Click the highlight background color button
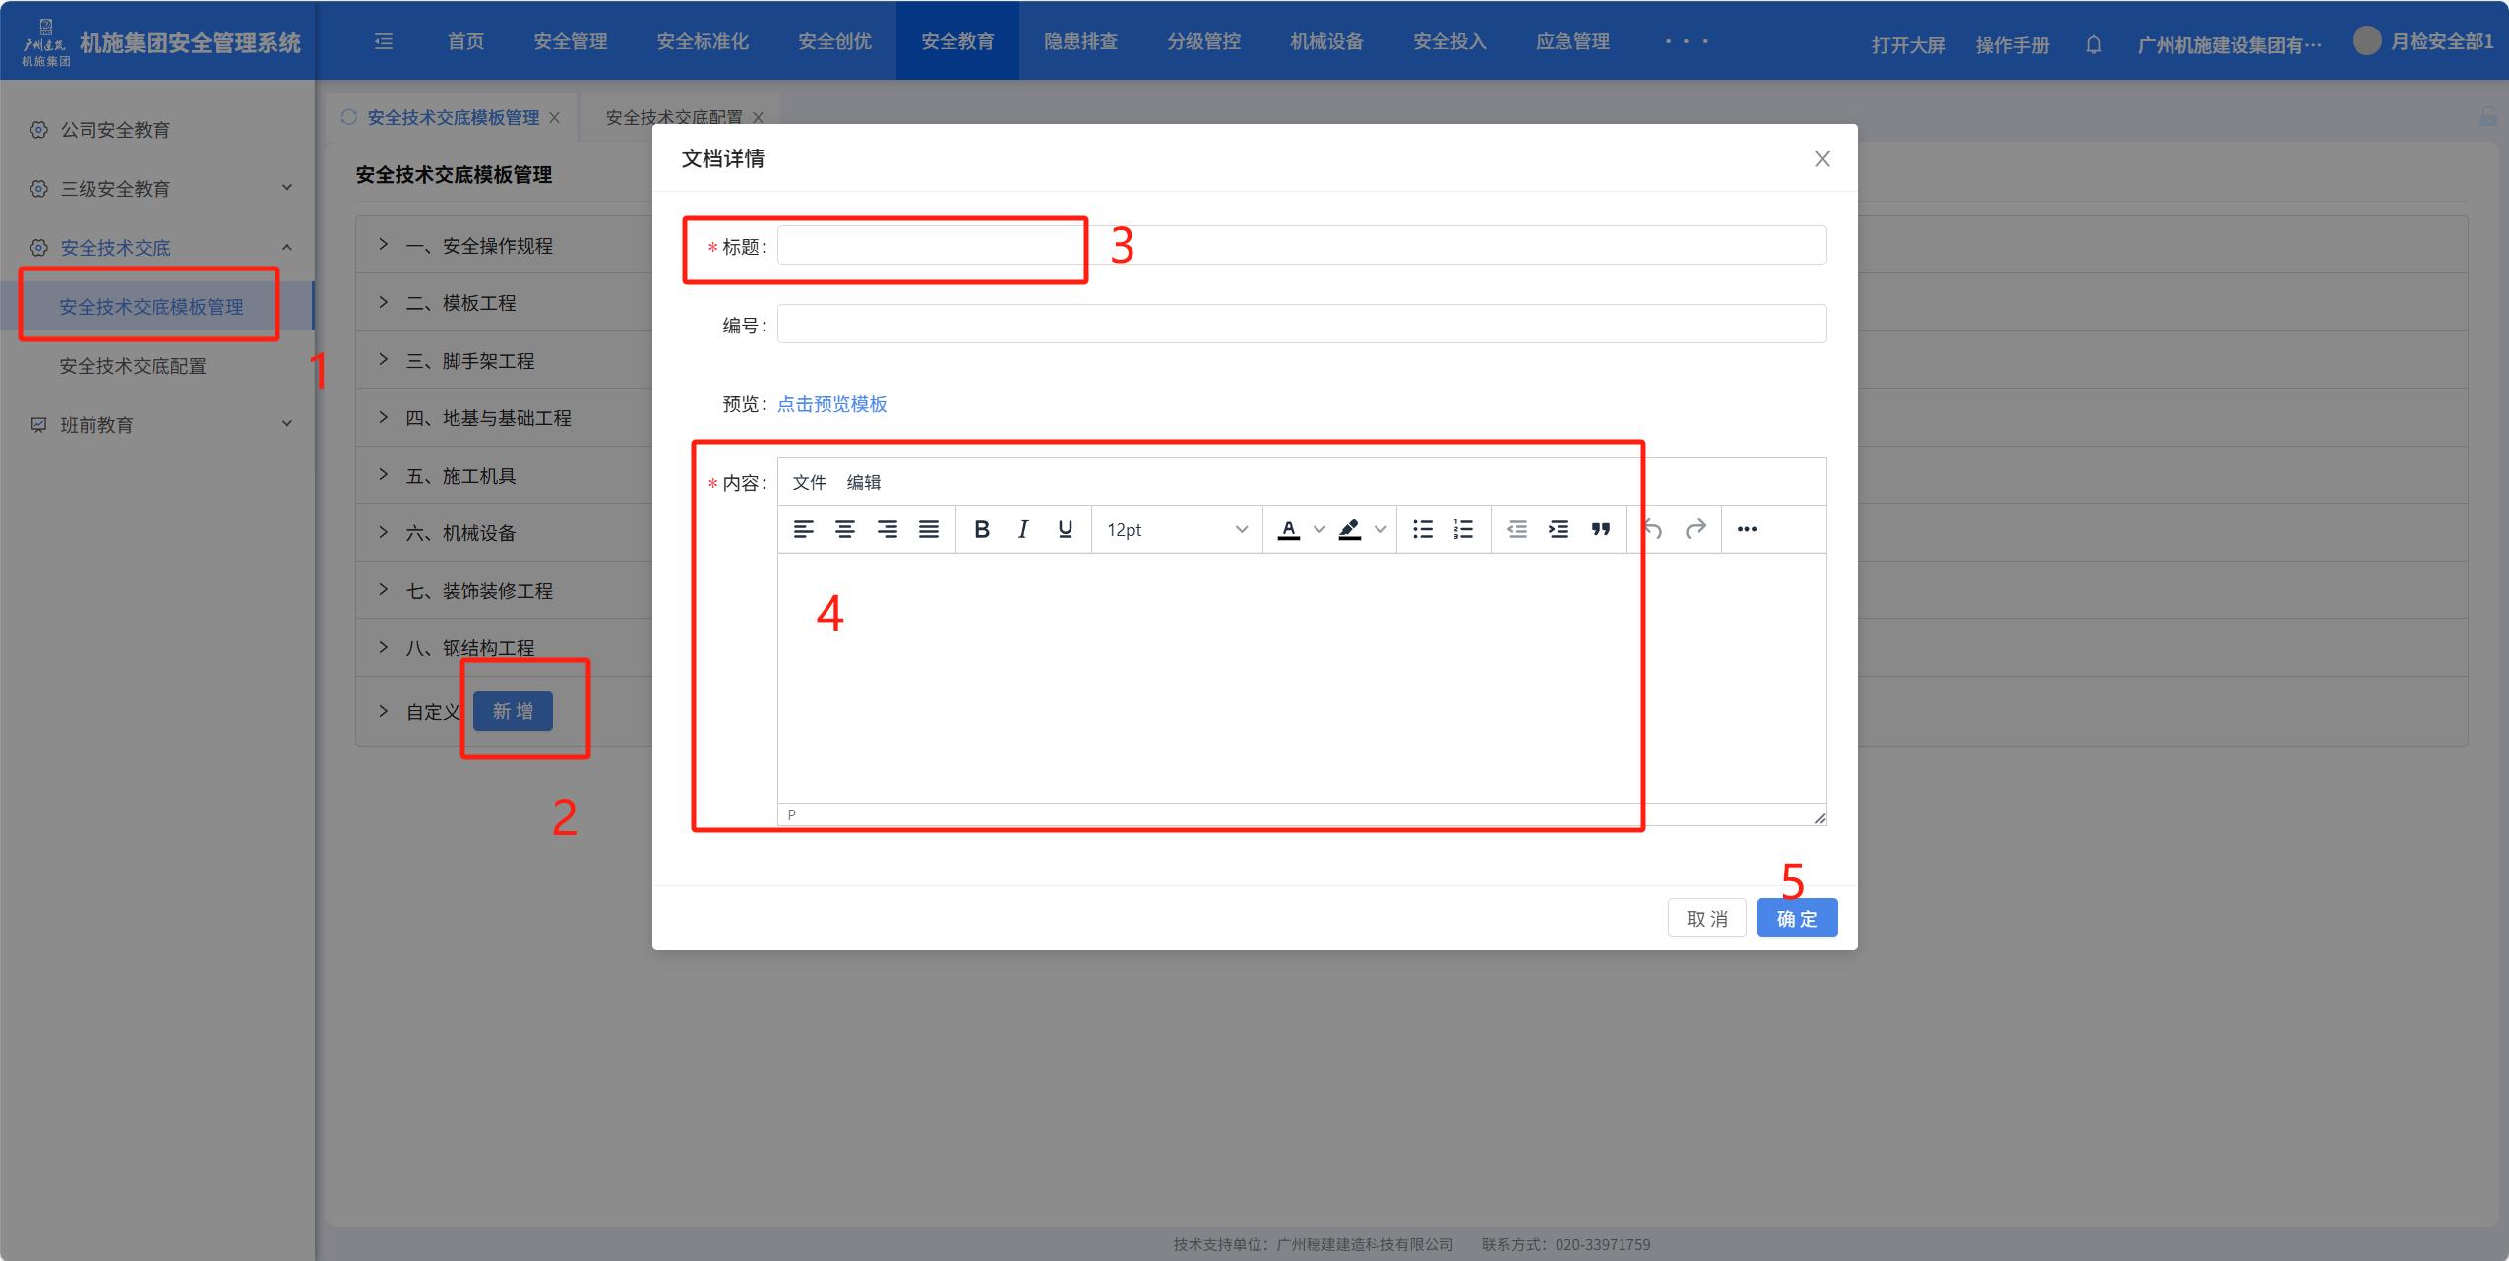The width and height of the screenshot is (2509, 1261). (x=1350, y=529)
